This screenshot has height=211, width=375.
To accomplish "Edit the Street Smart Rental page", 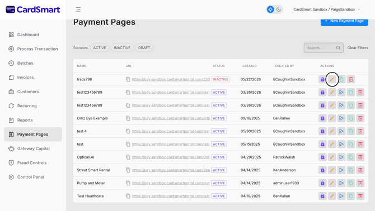I will click(x=332, y=170).
